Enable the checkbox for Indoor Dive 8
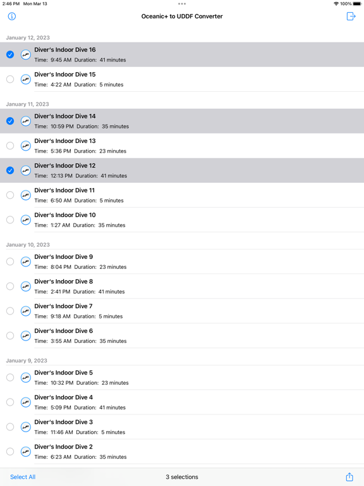This screenshot has height=486, width=364. pos(10,287)
